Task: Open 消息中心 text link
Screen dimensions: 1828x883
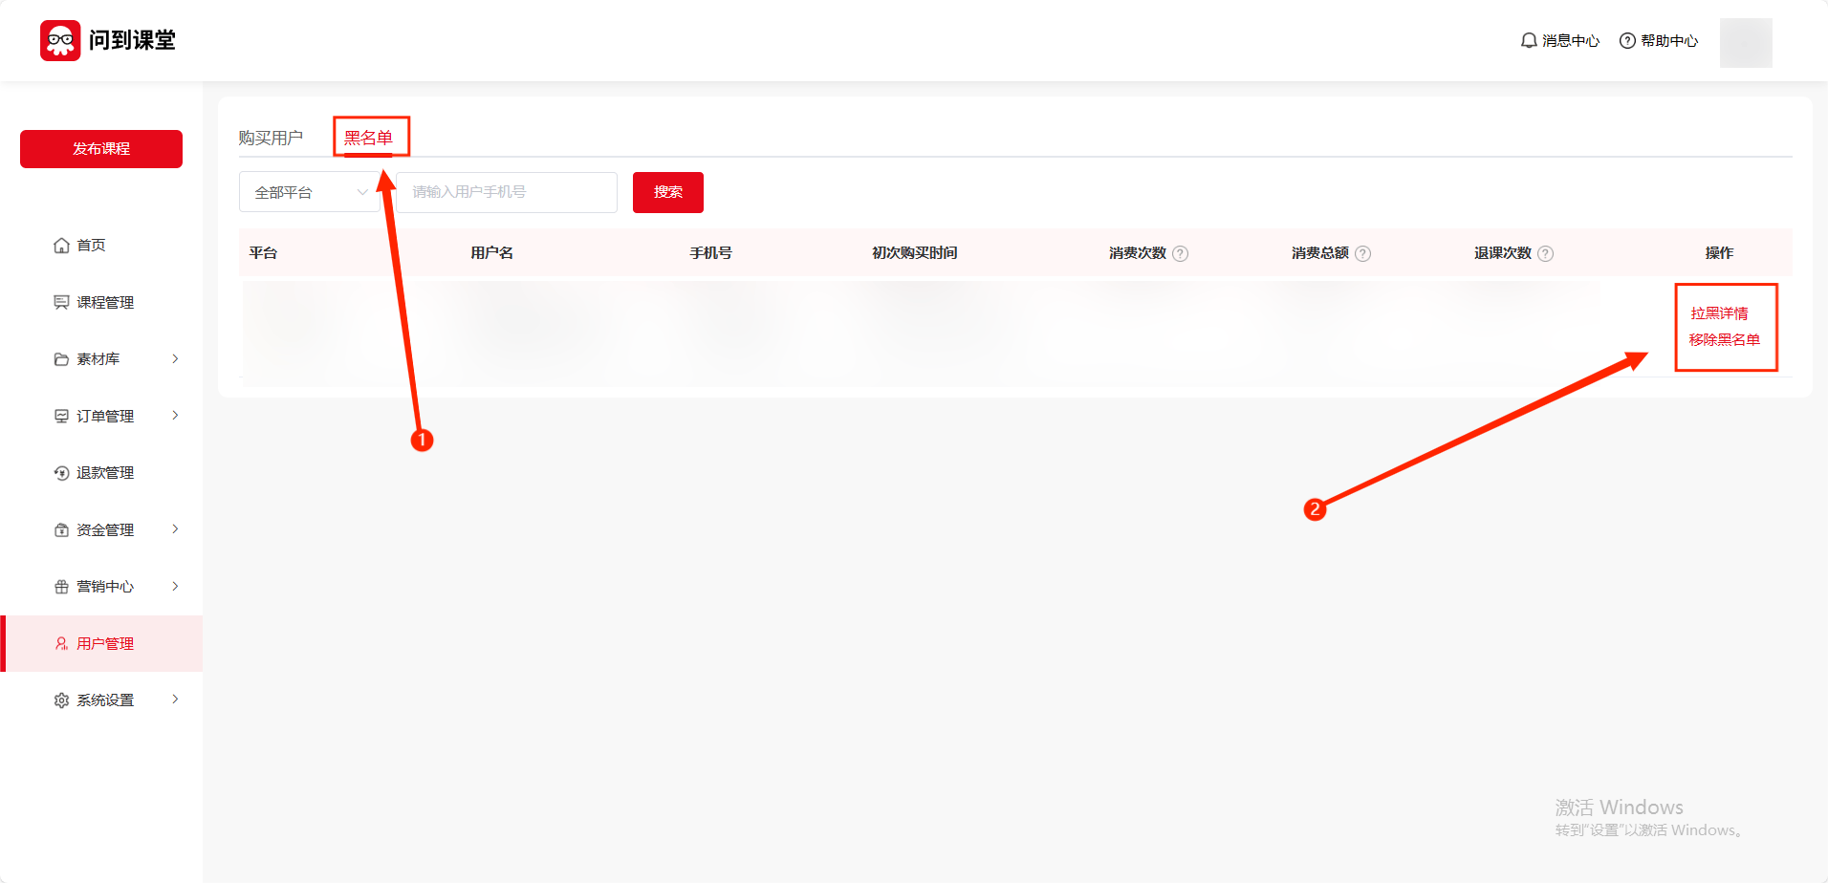Action: (1571, 40)
